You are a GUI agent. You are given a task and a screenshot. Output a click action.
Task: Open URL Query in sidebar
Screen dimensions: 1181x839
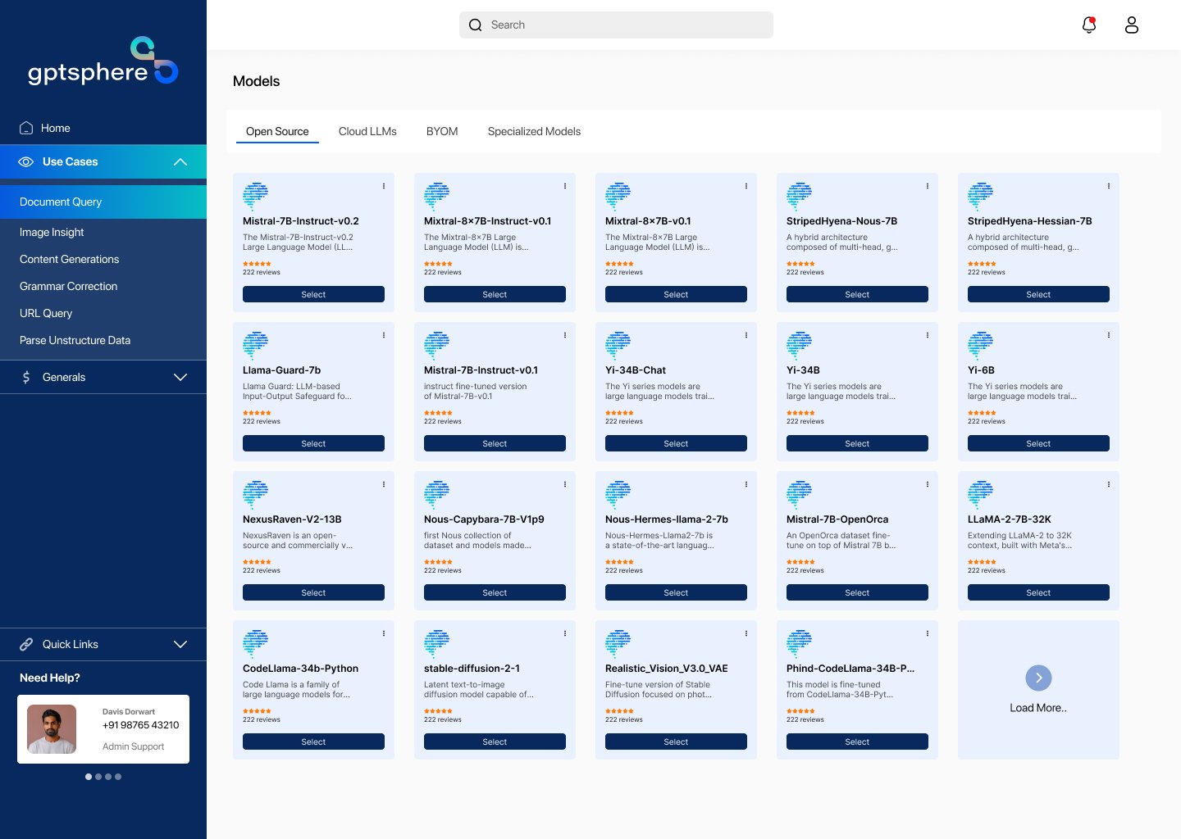pos(46,313)
